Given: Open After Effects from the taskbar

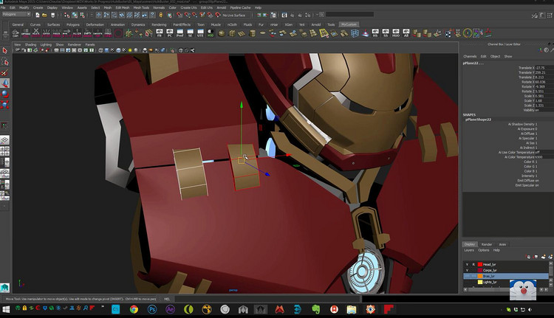Looking at the screenshot, I should (x=171, y=310).
